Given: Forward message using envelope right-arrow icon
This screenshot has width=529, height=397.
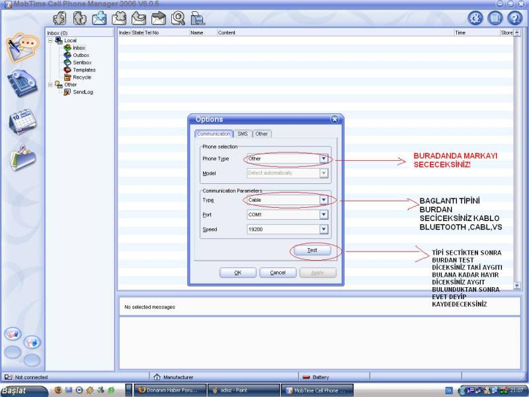Looking at the screenshot, I should [x=159, y=19].
